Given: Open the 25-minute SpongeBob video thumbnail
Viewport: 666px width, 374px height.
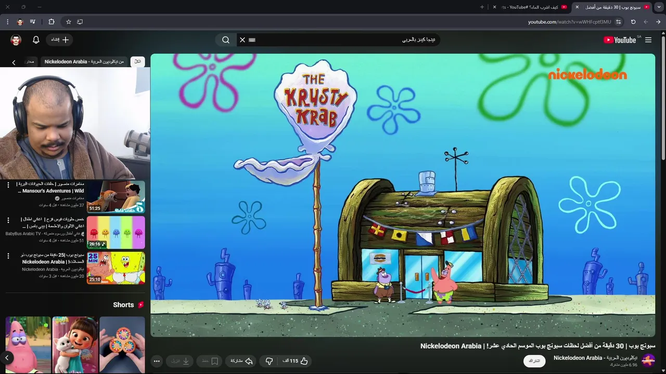Looking at the screenshot, I should 116,268.
